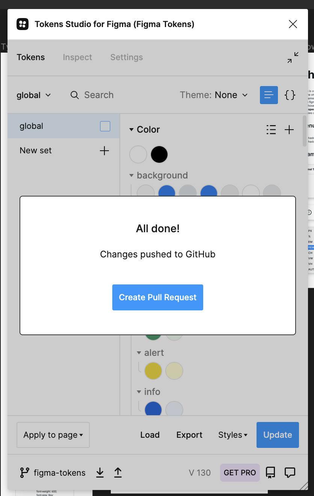Viewport: 314px width, 496px height.
Task: Select the black color token swatch
Action: click(159, 154)
